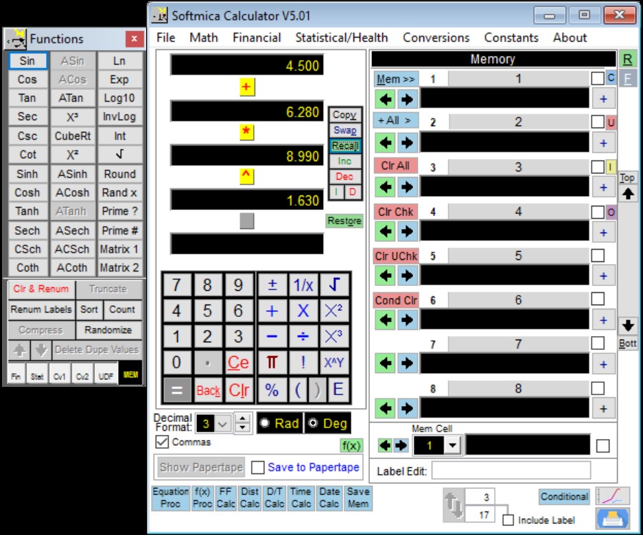Click the green Mem Cell left arrow
The width and height of the screenshot is (643, 535).
(385, 445)
